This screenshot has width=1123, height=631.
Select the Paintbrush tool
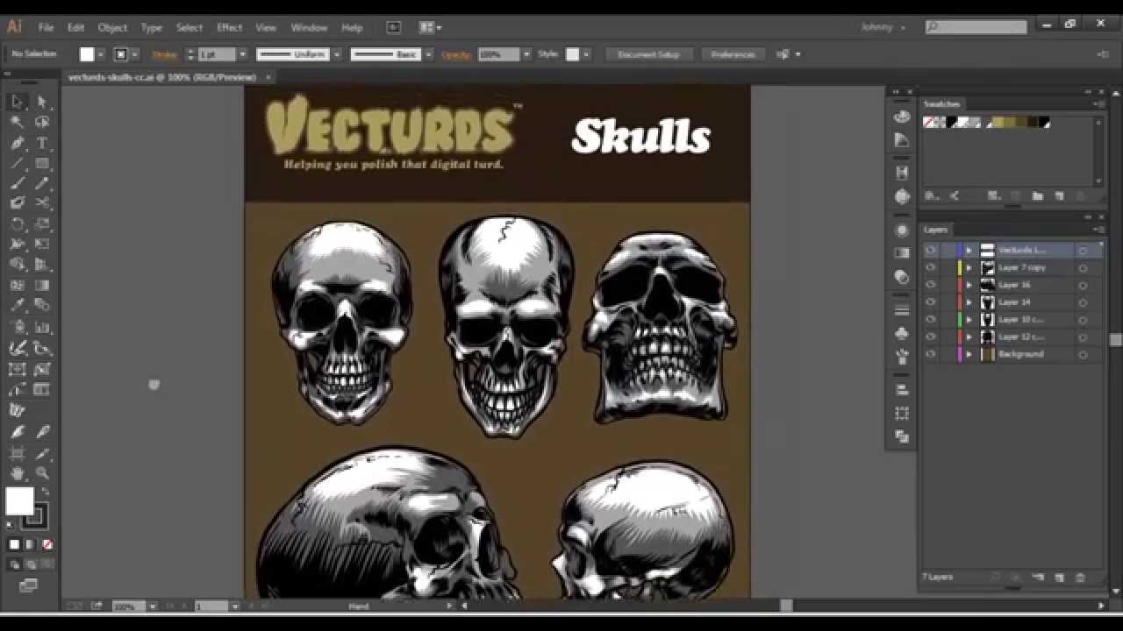click(x=17, y=183)
